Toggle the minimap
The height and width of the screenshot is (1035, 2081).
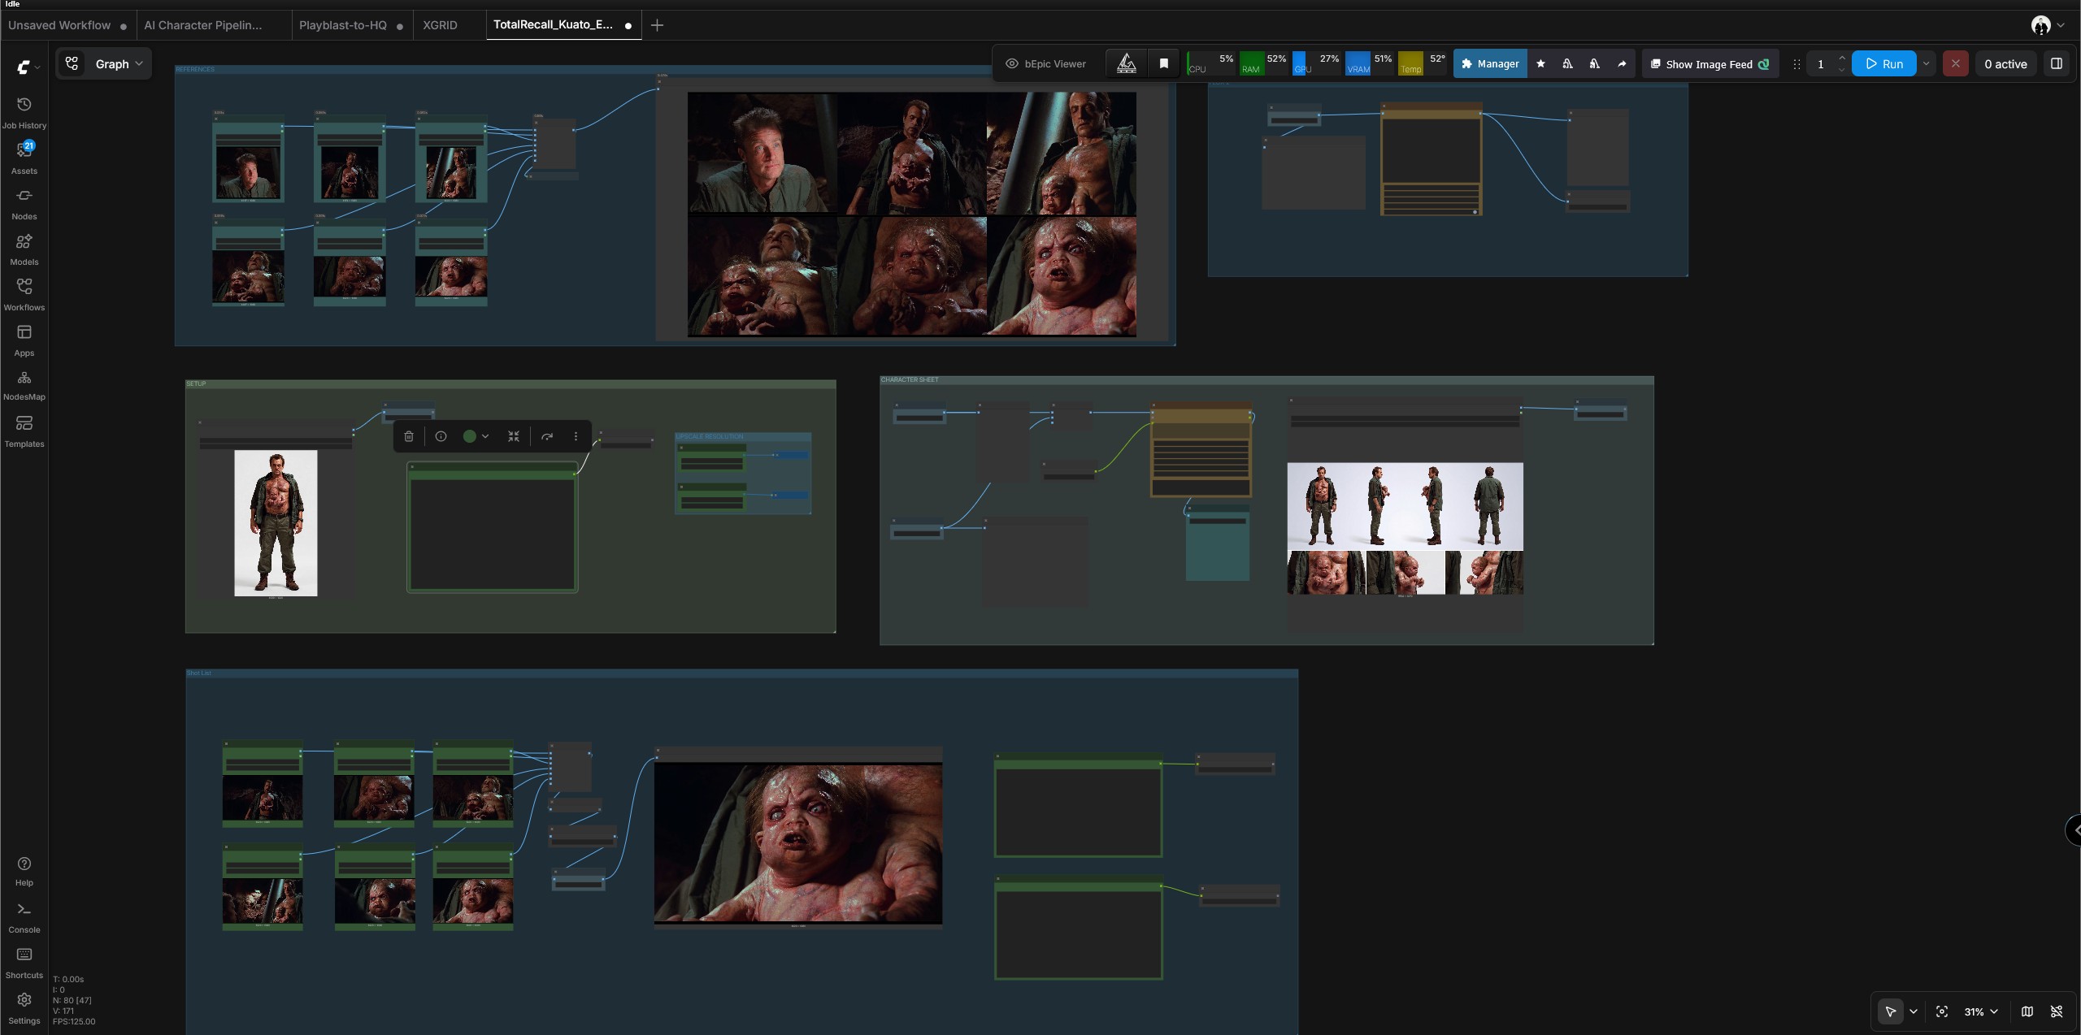pyautogui.click(x=2027, y=1011)
